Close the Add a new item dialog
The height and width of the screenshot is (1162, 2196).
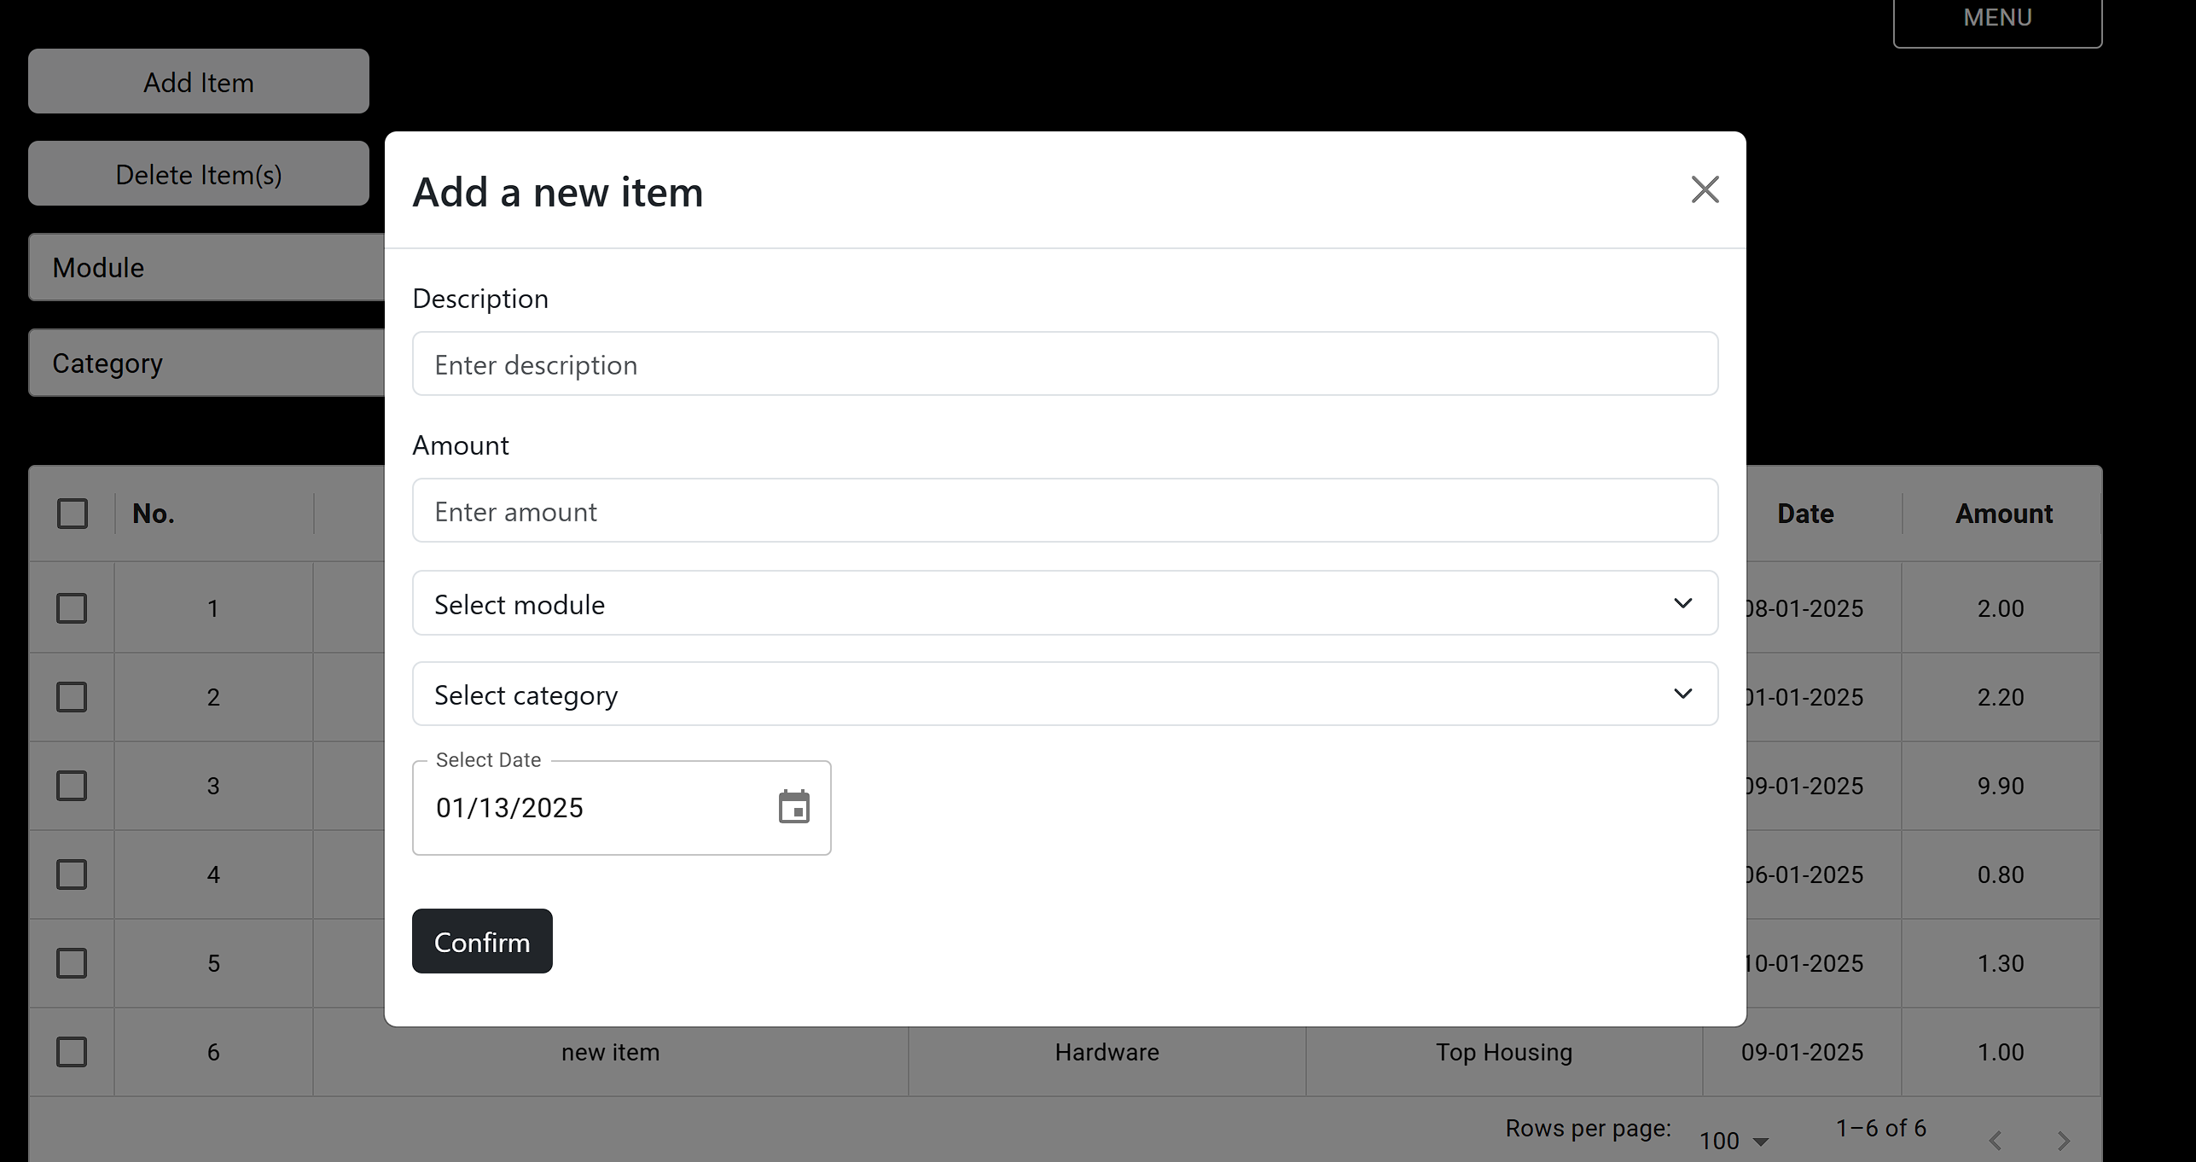click(x=1705, y=189)
